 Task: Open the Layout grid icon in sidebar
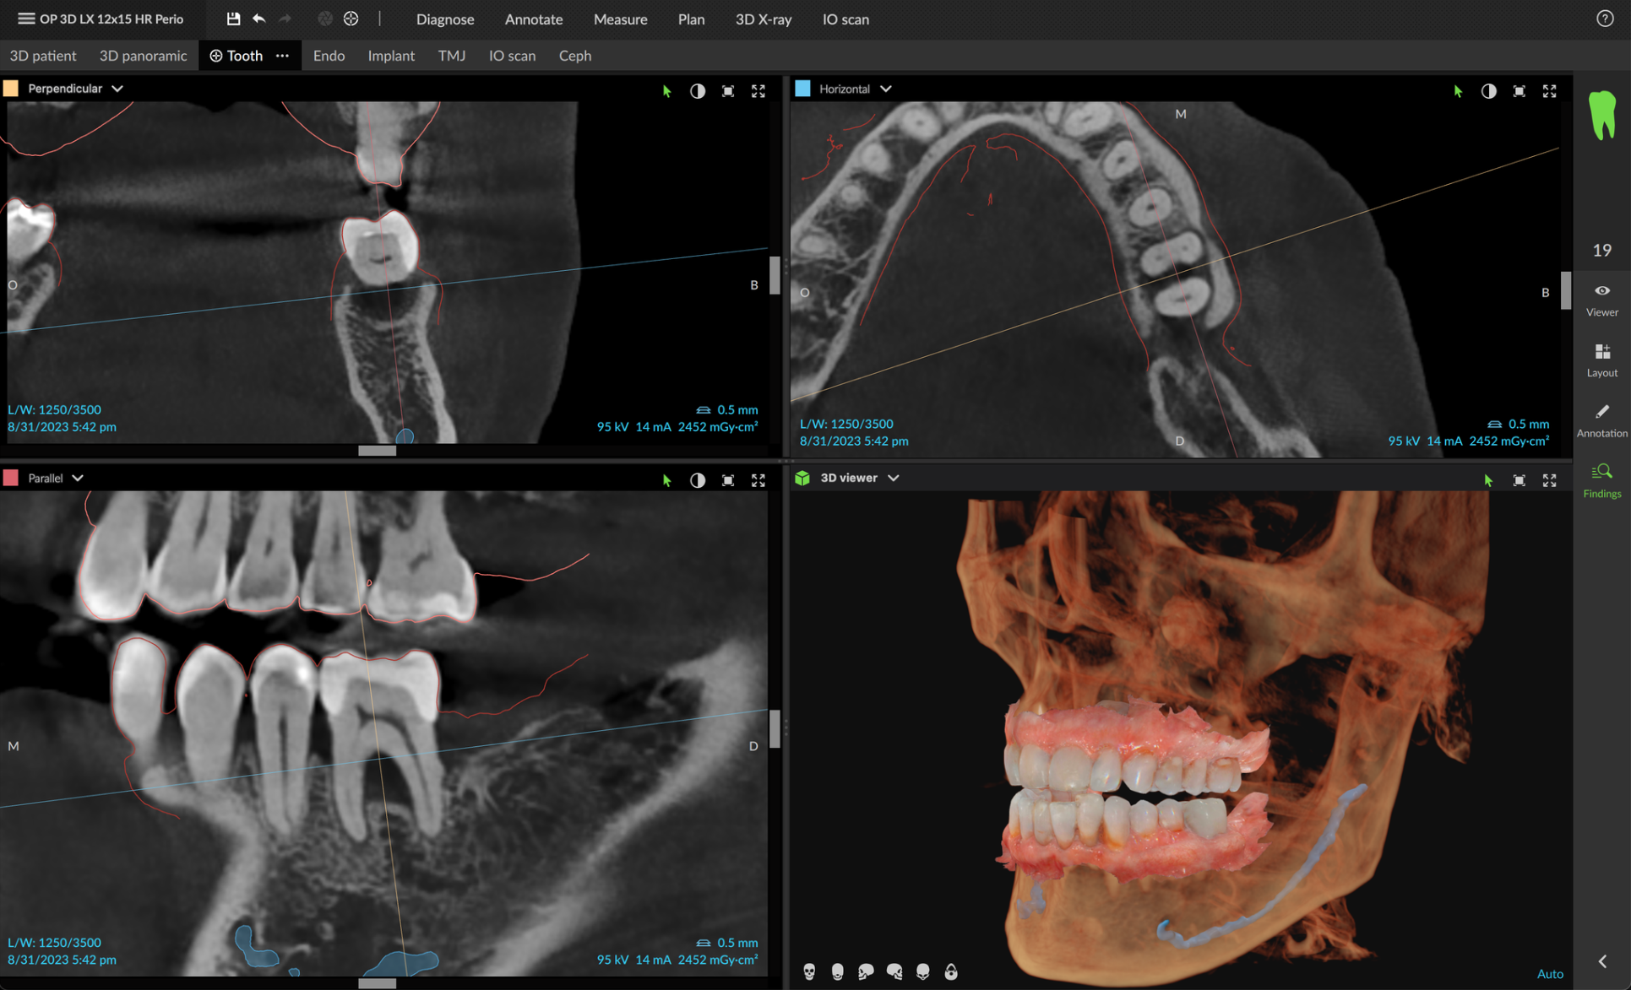pyautogui.click(x=1601, y=359)
